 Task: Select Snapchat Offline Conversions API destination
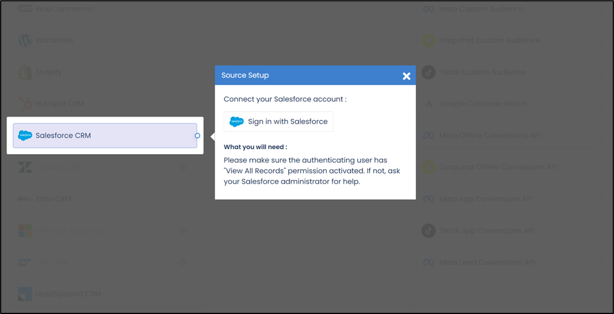508,167
